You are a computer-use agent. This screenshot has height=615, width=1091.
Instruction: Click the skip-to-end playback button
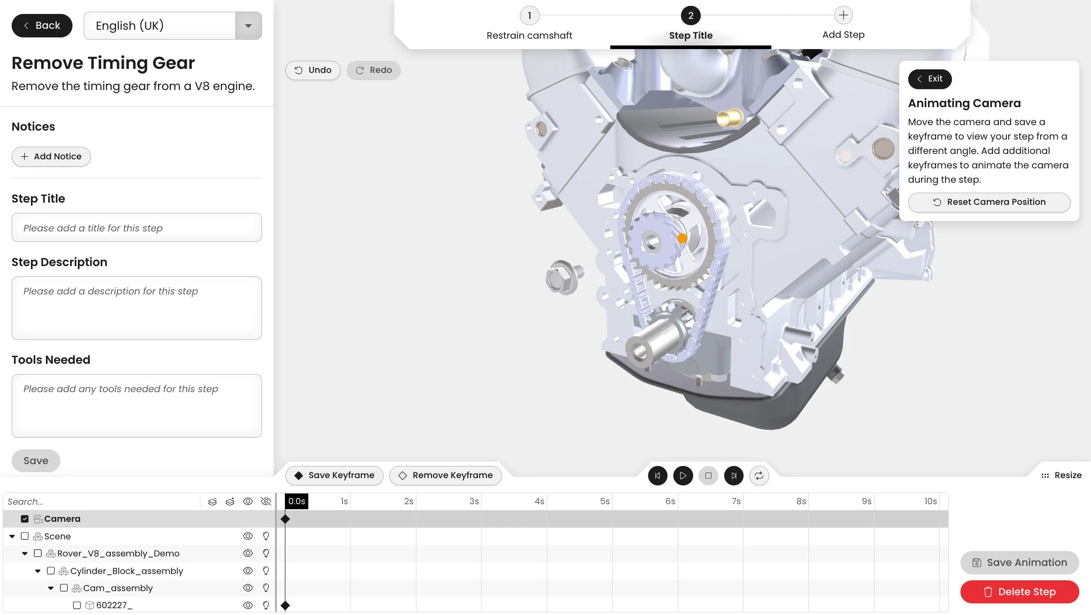(734, 475)
